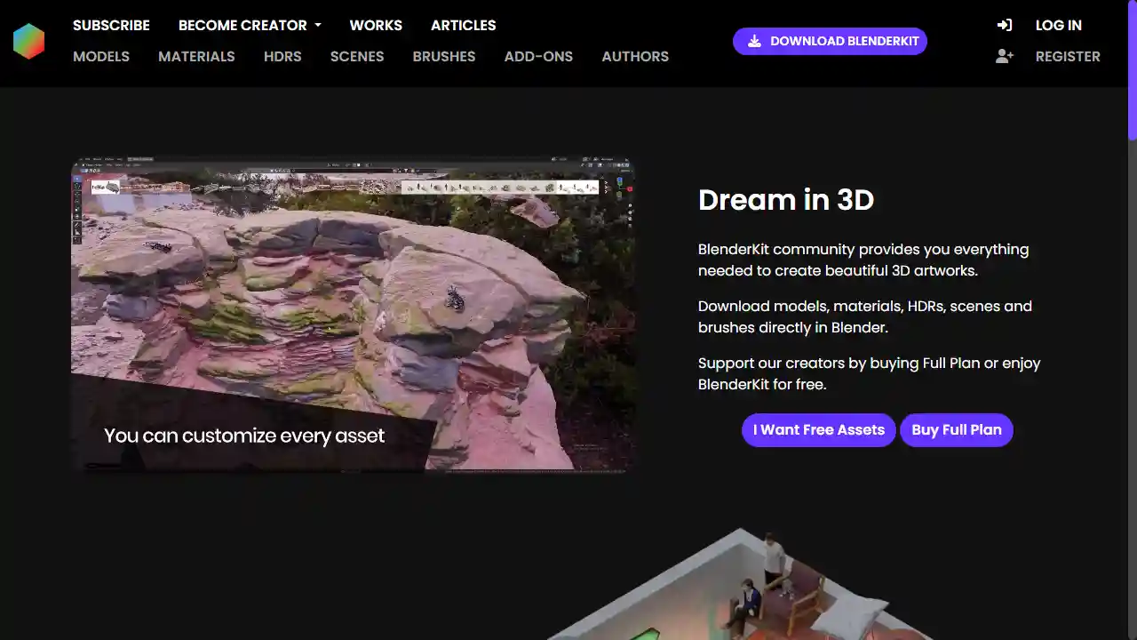Open the ARTICLES page

click(463, 25)
